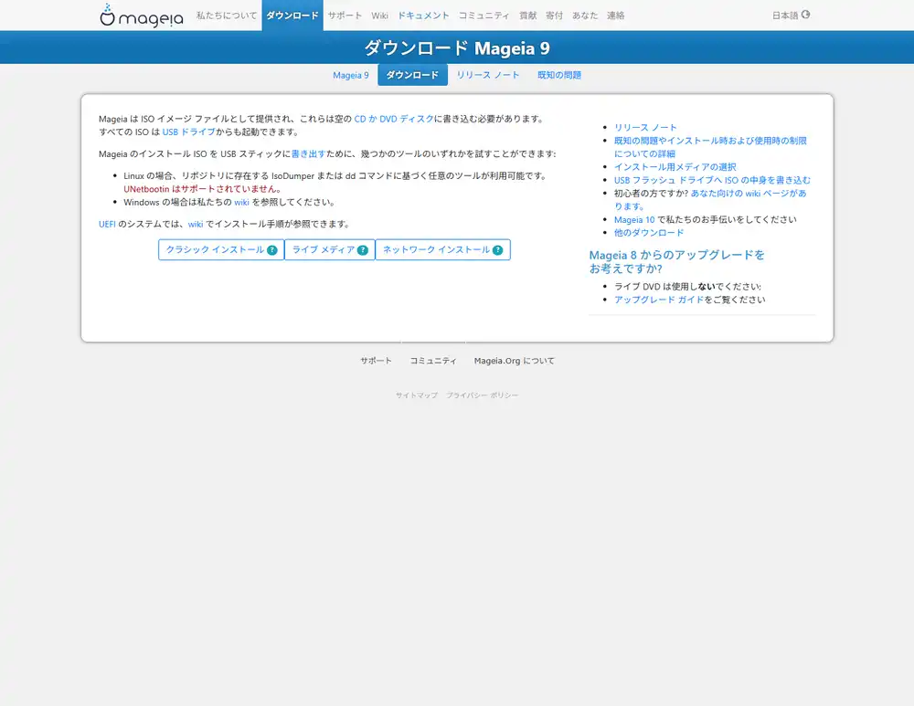Click UNetbootin はサポートされていません warning text
The width and height of the screenshot is (914, 706).
(203, 189)
